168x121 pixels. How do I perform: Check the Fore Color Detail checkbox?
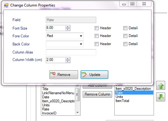point(125,36)
